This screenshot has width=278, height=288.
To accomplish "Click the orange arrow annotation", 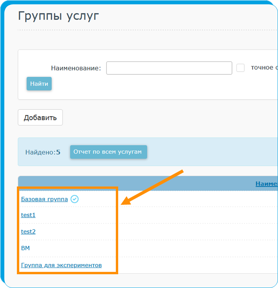I will (152, 187).
